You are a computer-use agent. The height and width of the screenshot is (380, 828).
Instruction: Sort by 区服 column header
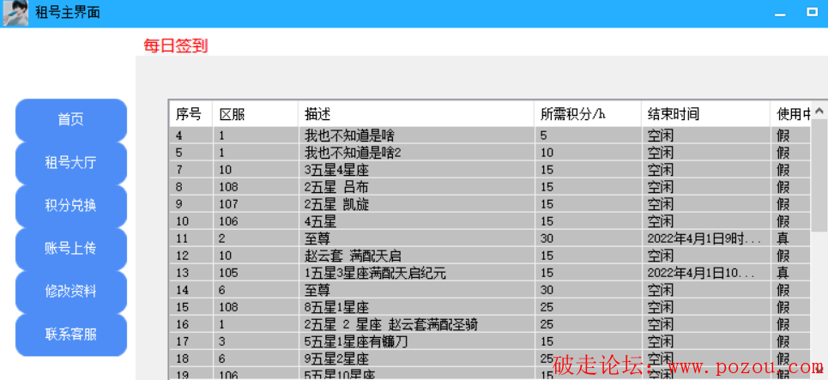[255, 114]
